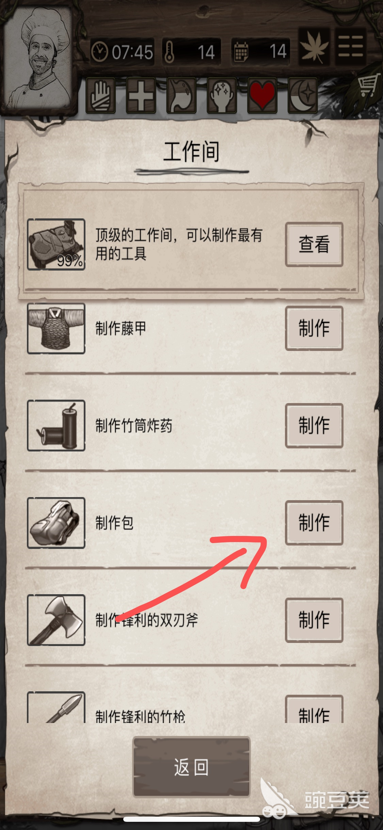Tap the red heart mood icon
Screen dimensions: 383x830
262,95
